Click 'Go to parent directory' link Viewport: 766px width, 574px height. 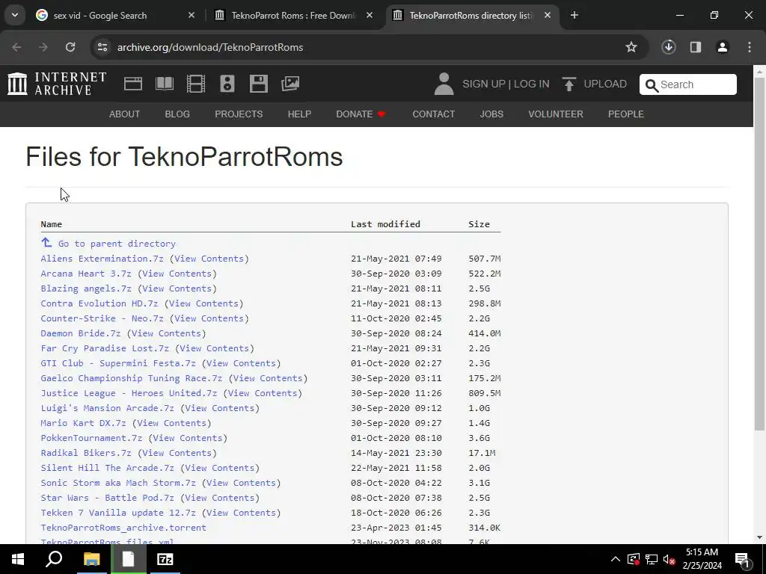click(x=117, y=244)
